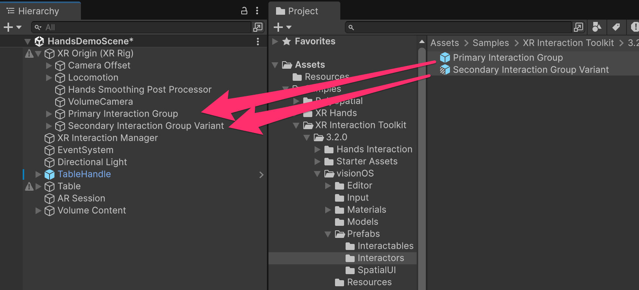The height and width of the screenshot is (290, 639).
Task: Switch to the Hierarchy tab
Action: coord(38,11)
